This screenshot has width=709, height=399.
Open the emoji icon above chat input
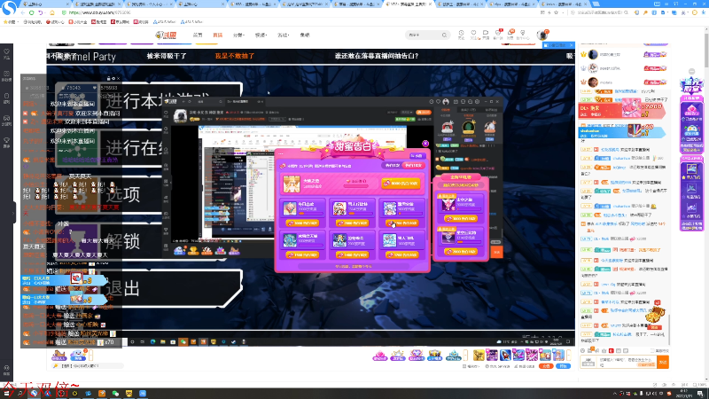point(583,350)
